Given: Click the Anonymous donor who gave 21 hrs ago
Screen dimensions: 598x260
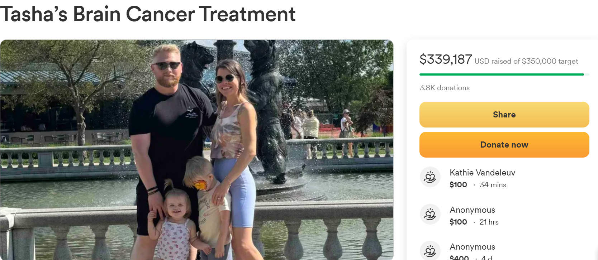Looking at the screenshot, I should (472, 210).
